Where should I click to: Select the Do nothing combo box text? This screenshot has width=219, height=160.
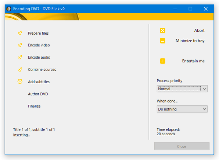pyautogui.click(x=167, y=109)
